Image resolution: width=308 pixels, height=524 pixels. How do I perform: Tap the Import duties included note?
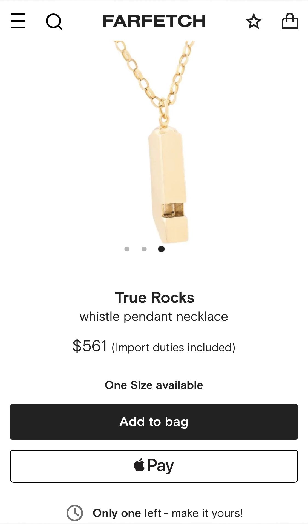click(173, 347)
